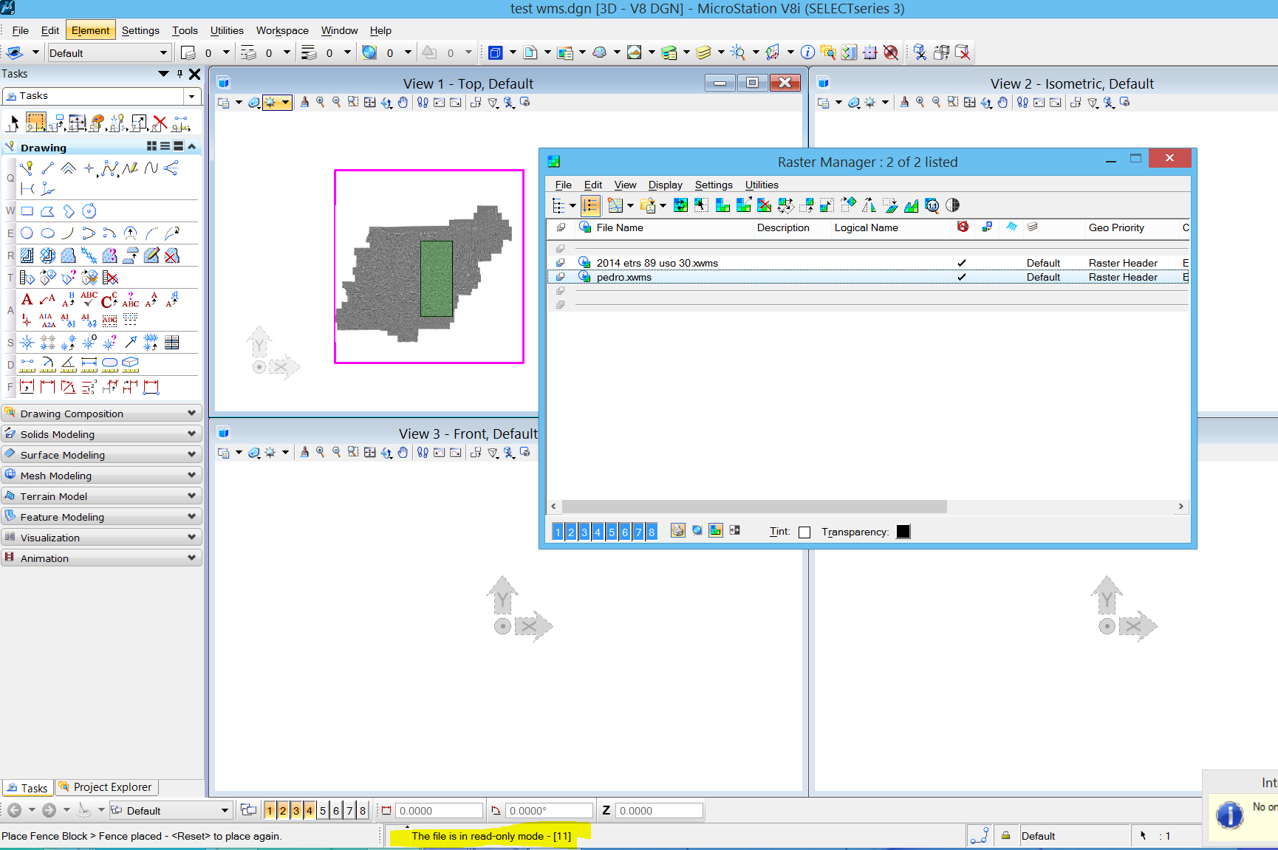This screenshot has height=850, width=1278.
Task: Click the Geo Priority column header
Action: coord(1116,227)
